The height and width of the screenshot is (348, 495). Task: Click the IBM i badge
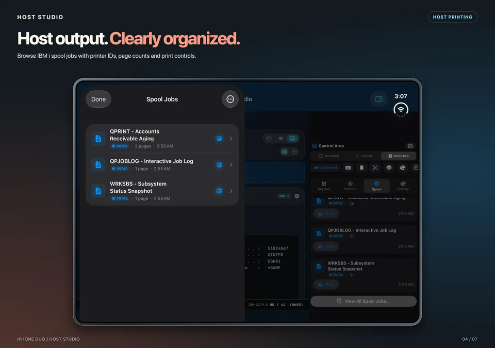(x=284, y=196)
